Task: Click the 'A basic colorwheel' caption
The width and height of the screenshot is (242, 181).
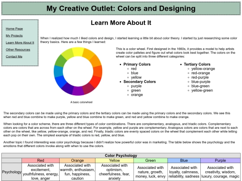Action: 81,102
